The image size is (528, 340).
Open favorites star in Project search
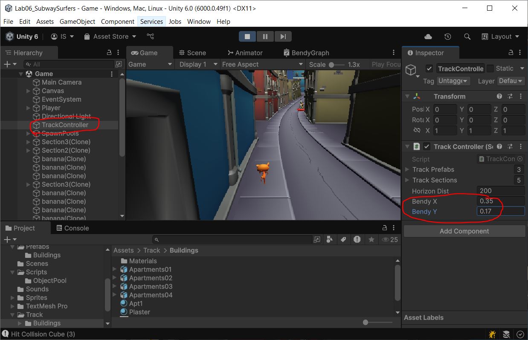click(x=371, y=240)
